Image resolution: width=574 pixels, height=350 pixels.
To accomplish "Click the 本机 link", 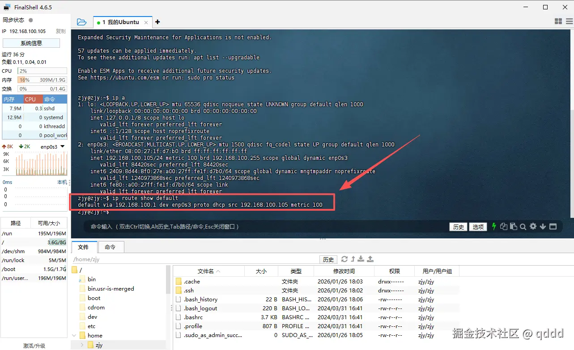I will (x=62, y=182).
